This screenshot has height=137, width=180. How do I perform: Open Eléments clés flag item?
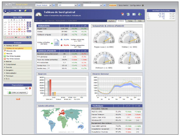click(x=11, y=51)
